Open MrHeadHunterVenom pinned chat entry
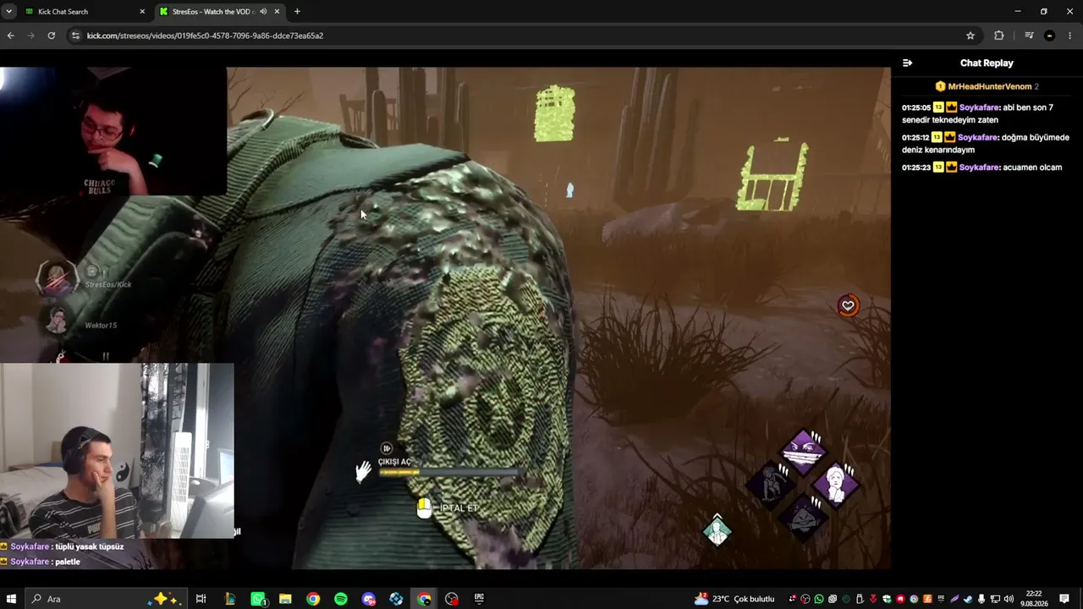This screenshot has height=609, width=1083. (x=987, y=86)
